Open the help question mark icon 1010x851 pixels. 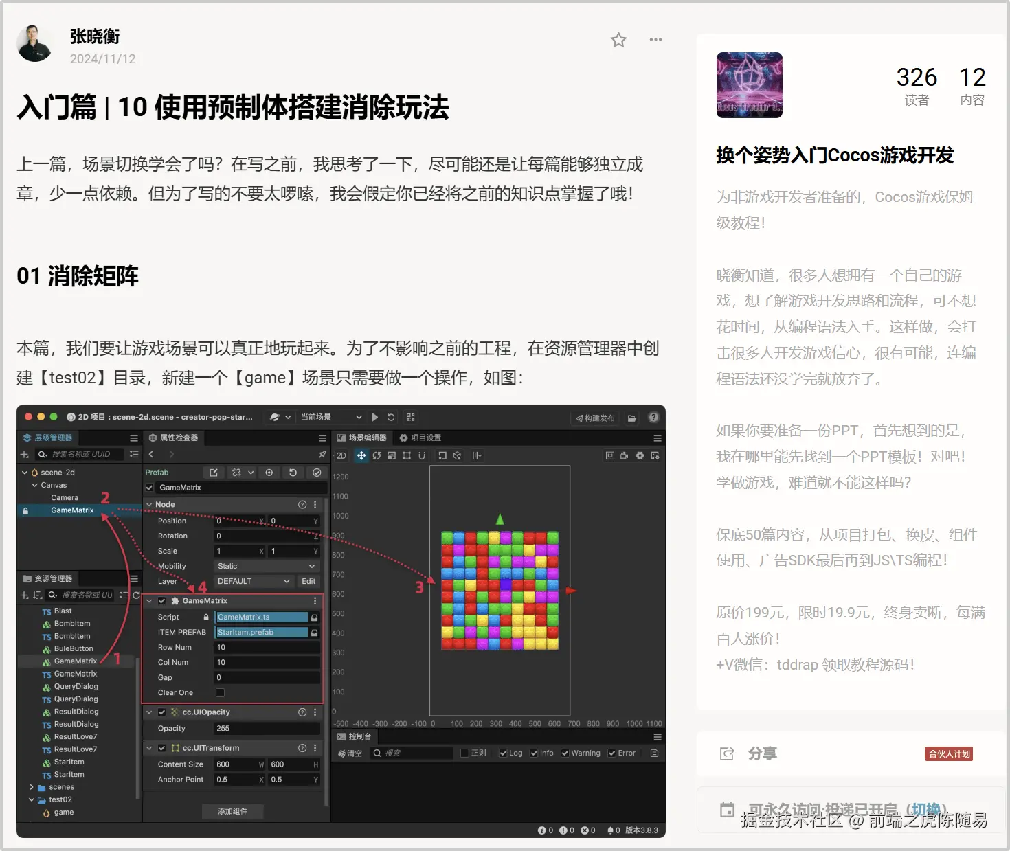coord(653,417)
